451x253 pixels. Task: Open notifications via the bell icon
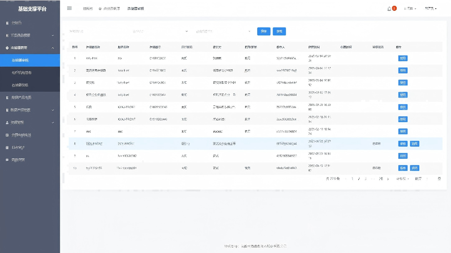389,8
